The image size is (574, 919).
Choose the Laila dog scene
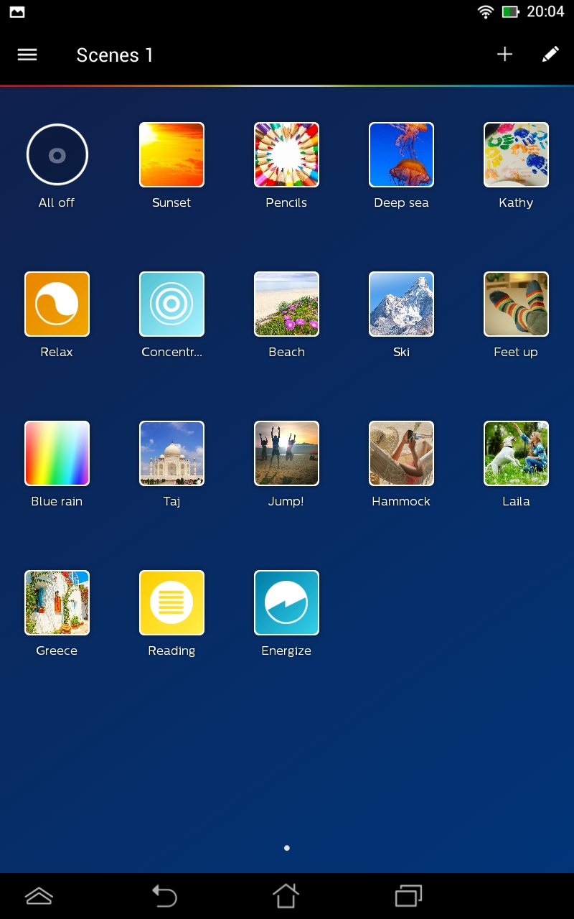pyautogui.click(x=517, y=453)
